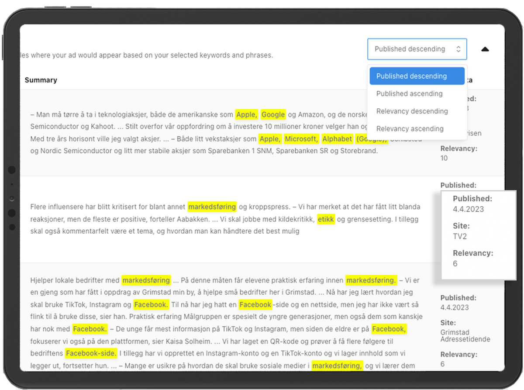Click the "4.4.2023" date above Grimstad Adressetidende
The height and width of the screenshot is (390, 524).
[455, 307]
